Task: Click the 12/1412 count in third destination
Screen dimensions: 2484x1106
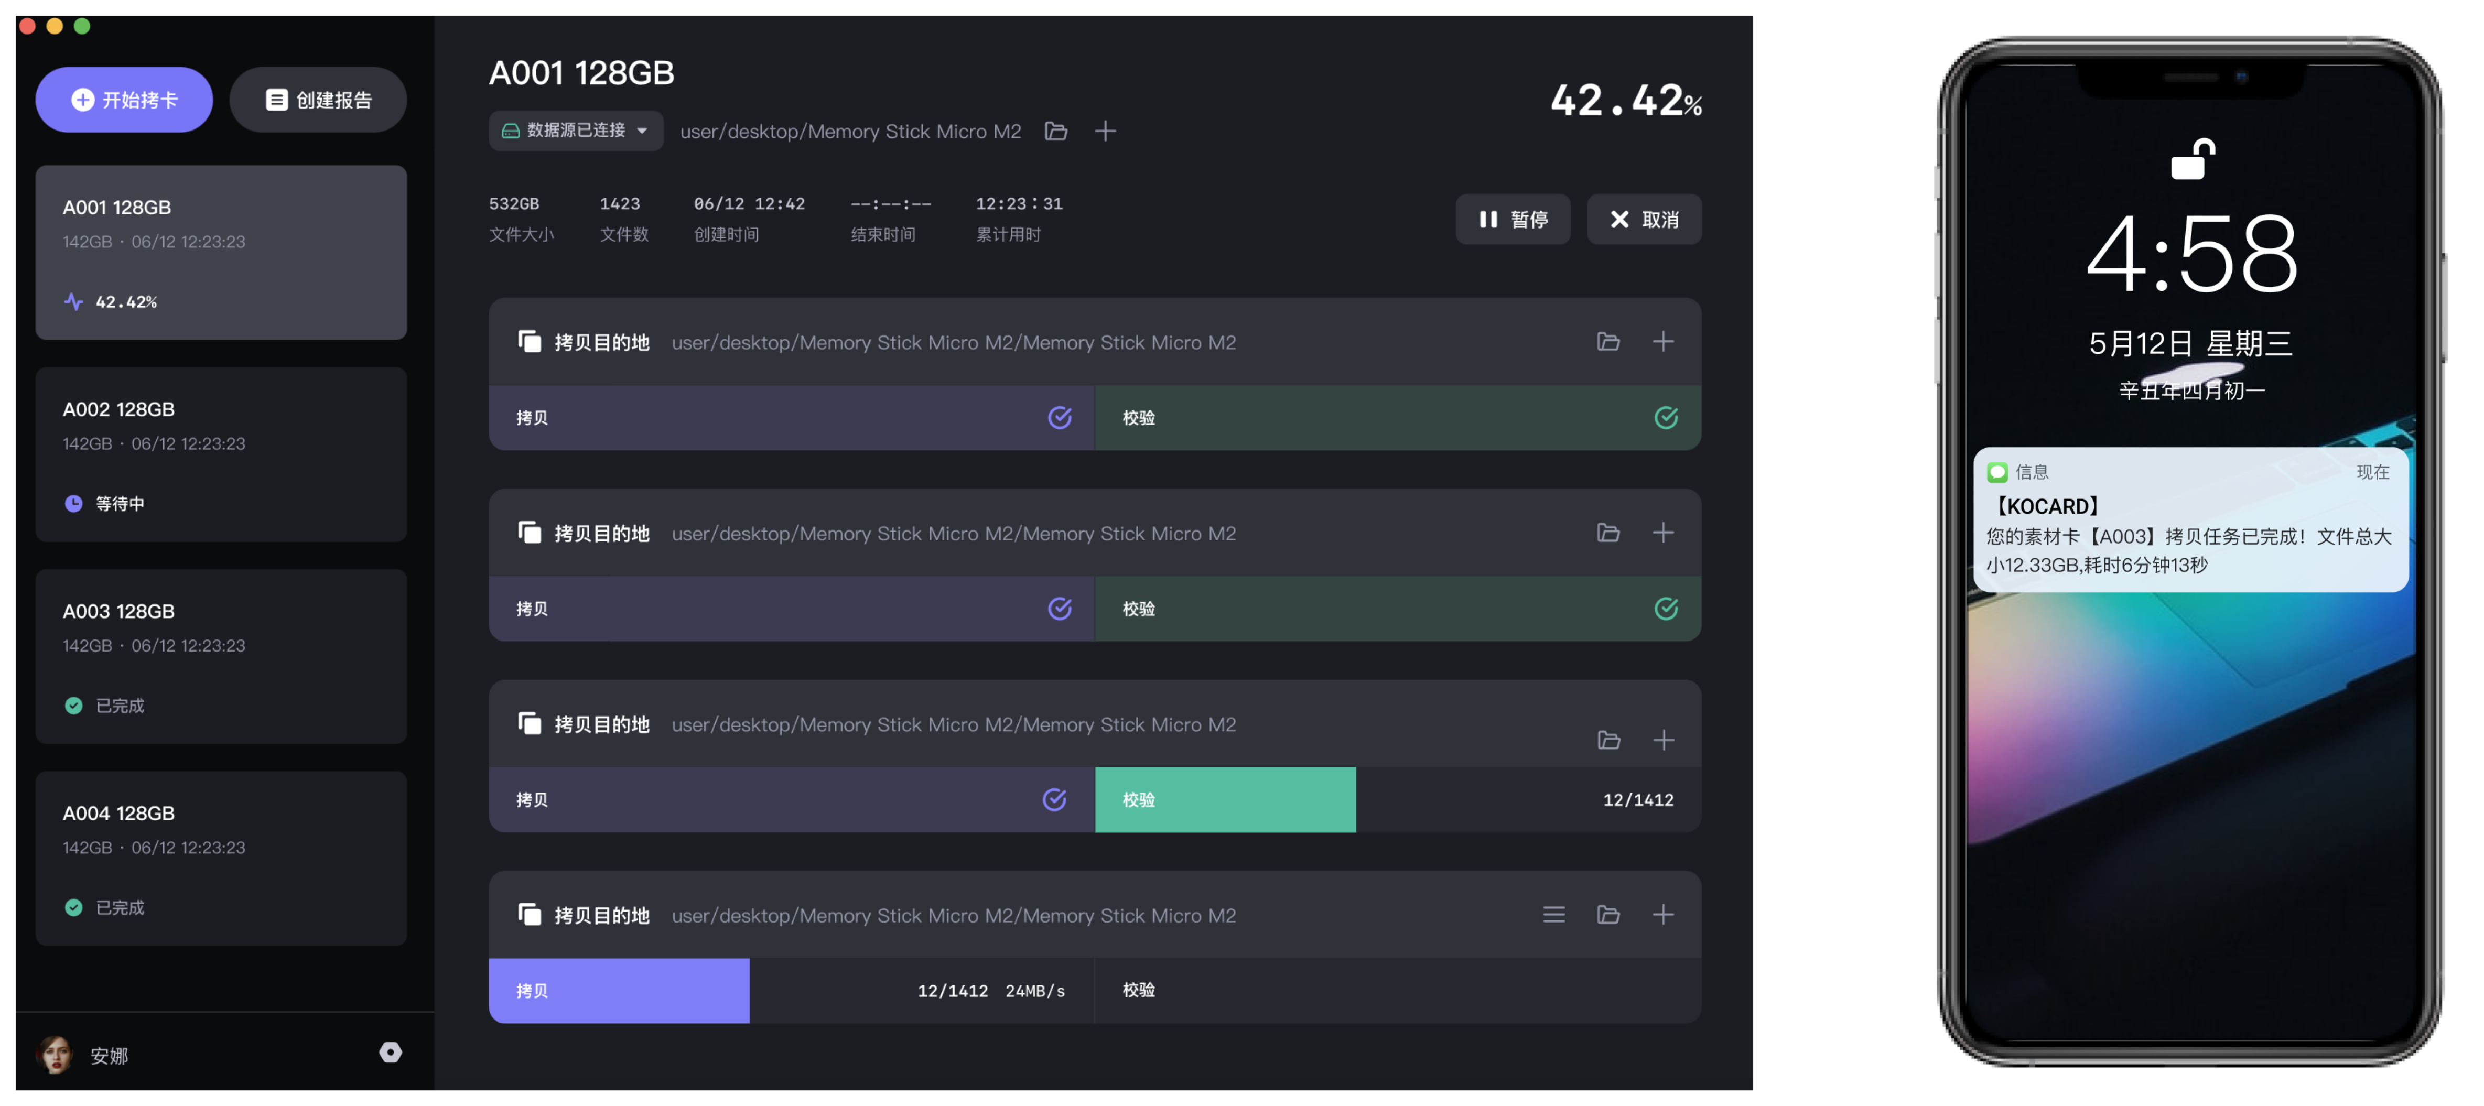Action: tap(1637, 799)
